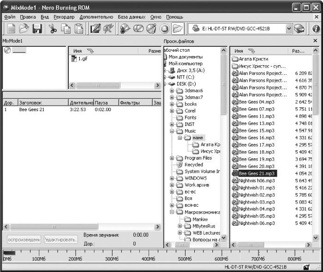Open the Дополнительно menu
The height and width of the screenshot is (272, 323).
point(96,17)
